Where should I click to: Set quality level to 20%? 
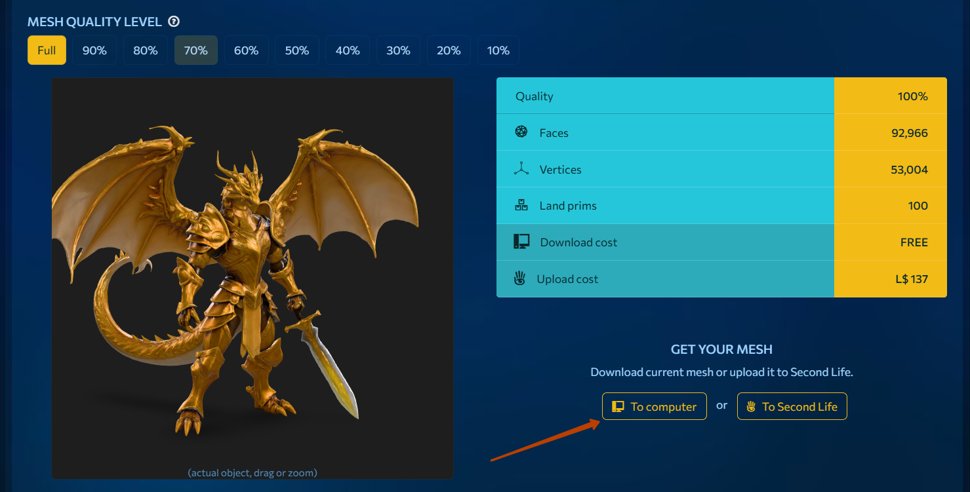tap(448, 50)
